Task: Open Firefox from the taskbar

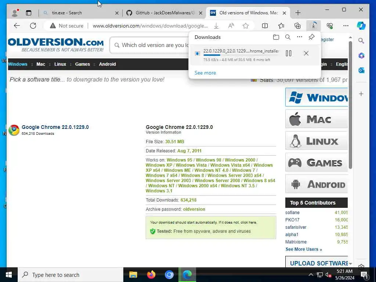Action: [151, 275]
